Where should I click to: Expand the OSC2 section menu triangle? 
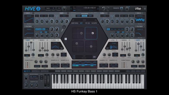(136, 13)
